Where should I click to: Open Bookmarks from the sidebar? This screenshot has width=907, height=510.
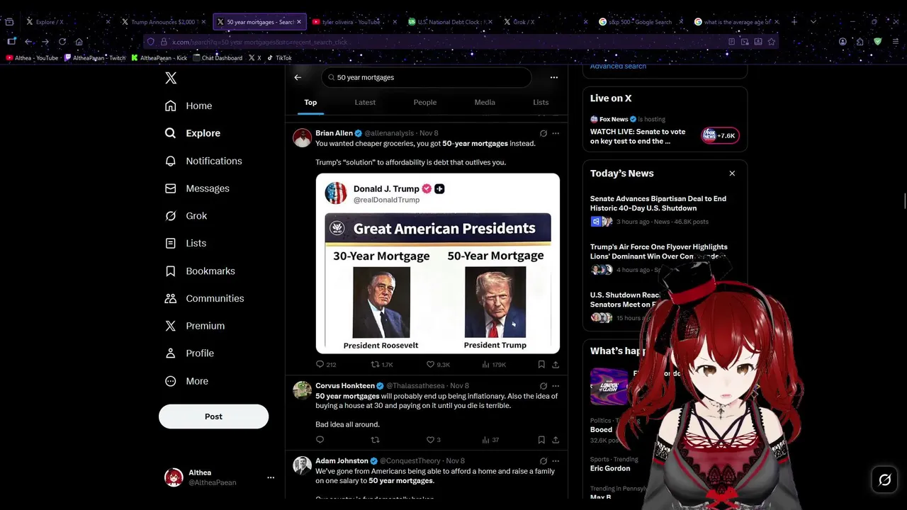[200, 271]
